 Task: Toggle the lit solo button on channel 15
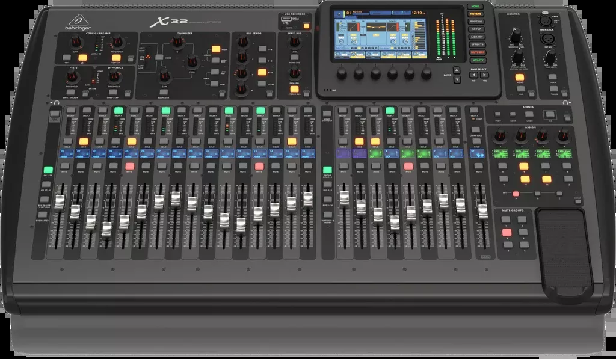tap(292, 141)
